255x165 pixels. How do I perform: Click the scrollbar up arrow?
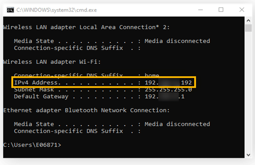(x=248, y=21)
